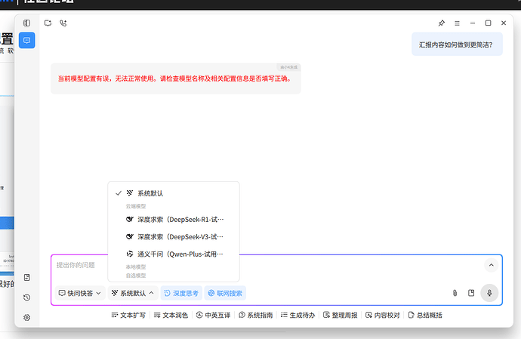Click the 中英互译 quick action
Image resolution: width=521 pixels, height=339 pixels.
coord(213,315)
